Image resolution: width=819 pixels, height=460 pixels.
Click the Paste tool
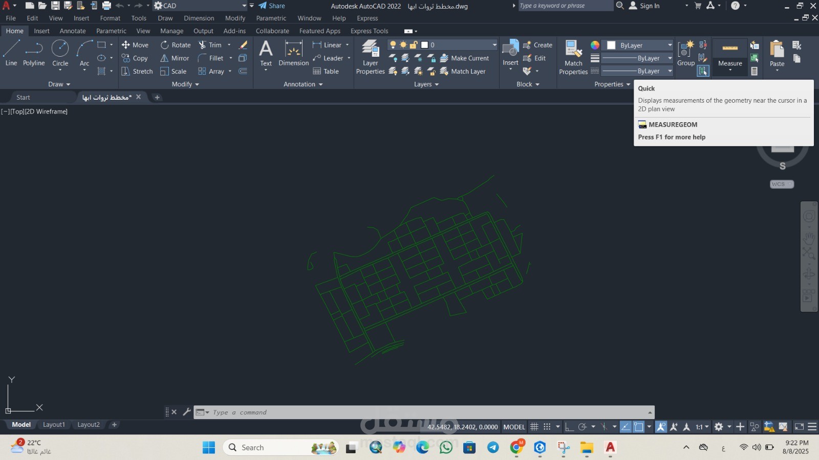click(777, 54)
